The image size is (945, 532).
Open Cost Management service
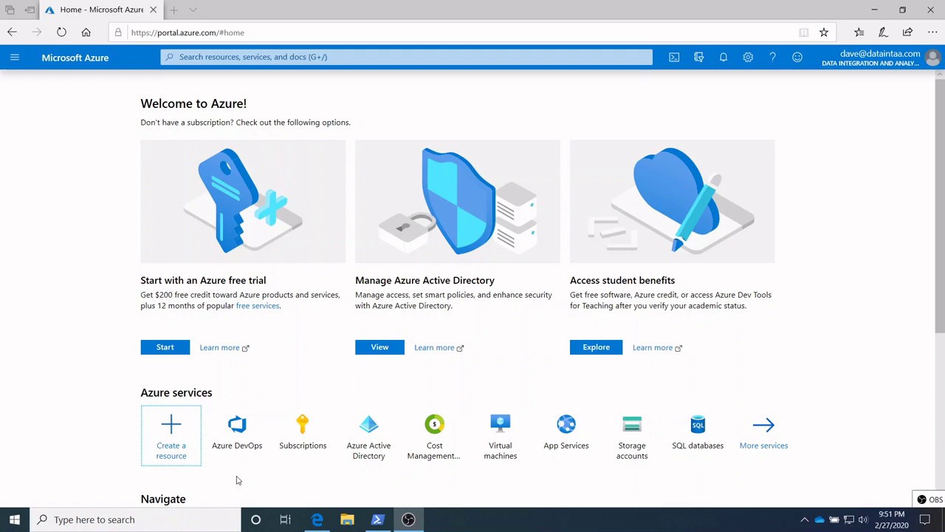(x=434, y=437)
